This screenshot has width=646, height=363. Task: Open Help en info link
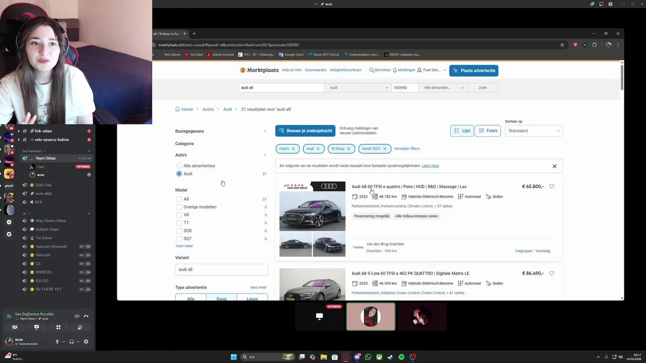point(292,70)
